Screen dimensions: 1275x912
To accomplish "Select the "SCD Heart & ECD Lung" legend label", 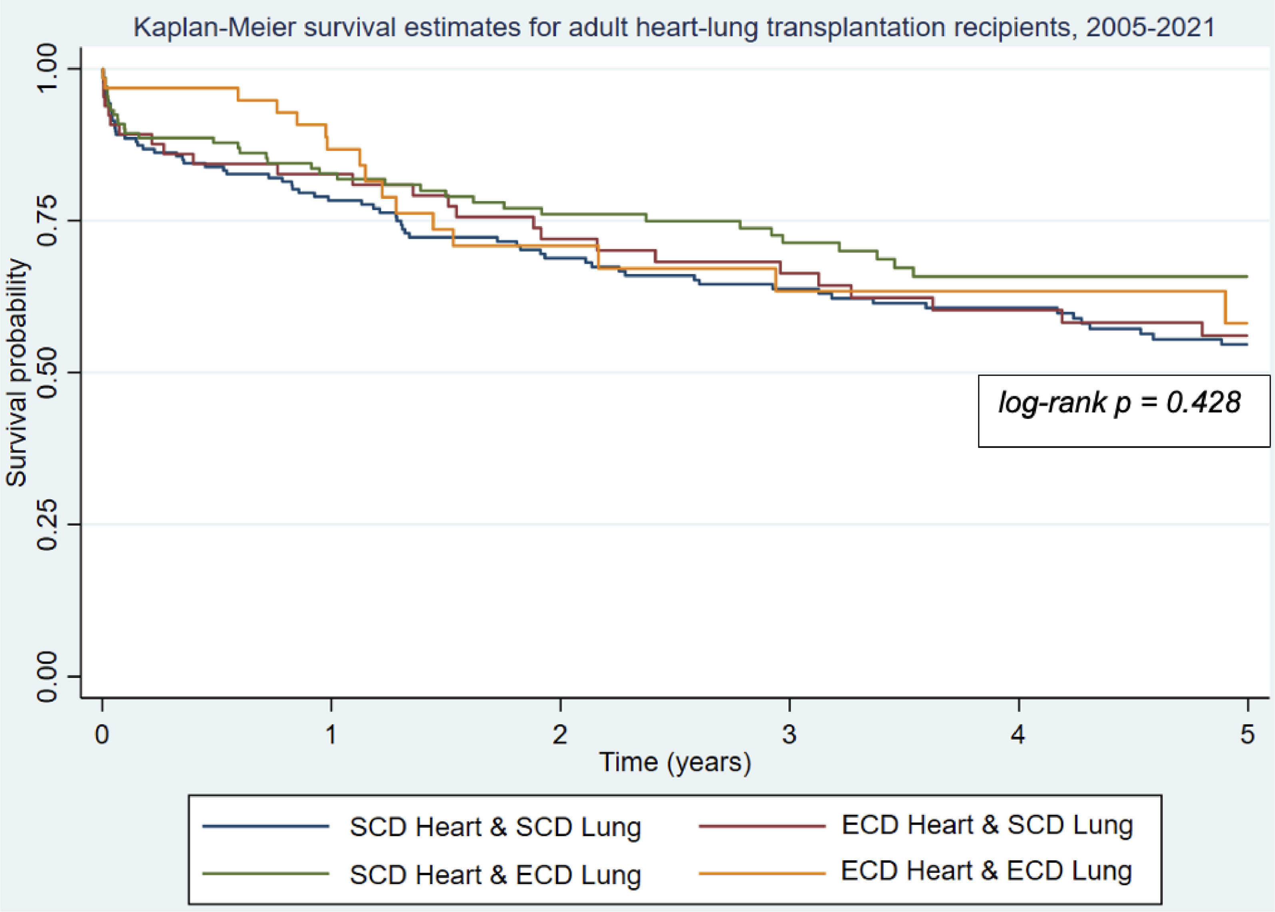I will click(x=495, y=874).
